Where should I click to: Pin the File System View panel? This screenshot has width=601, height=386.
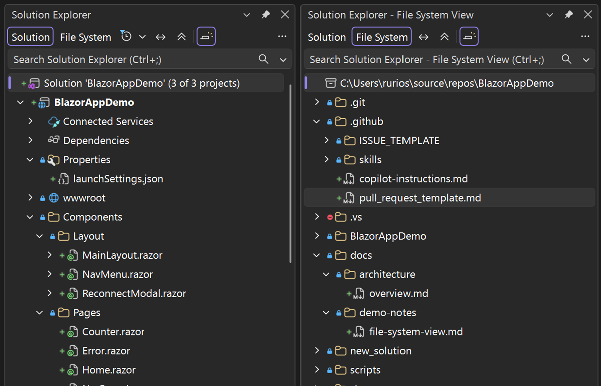(x=569, y=15)
